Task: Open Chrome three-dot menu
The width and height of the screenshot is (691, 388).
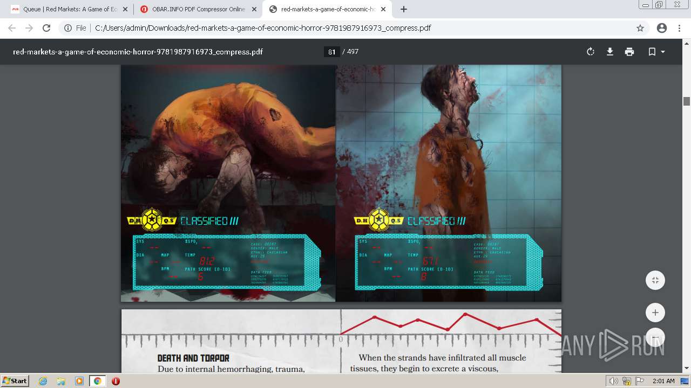Action: tap(679, 28)
